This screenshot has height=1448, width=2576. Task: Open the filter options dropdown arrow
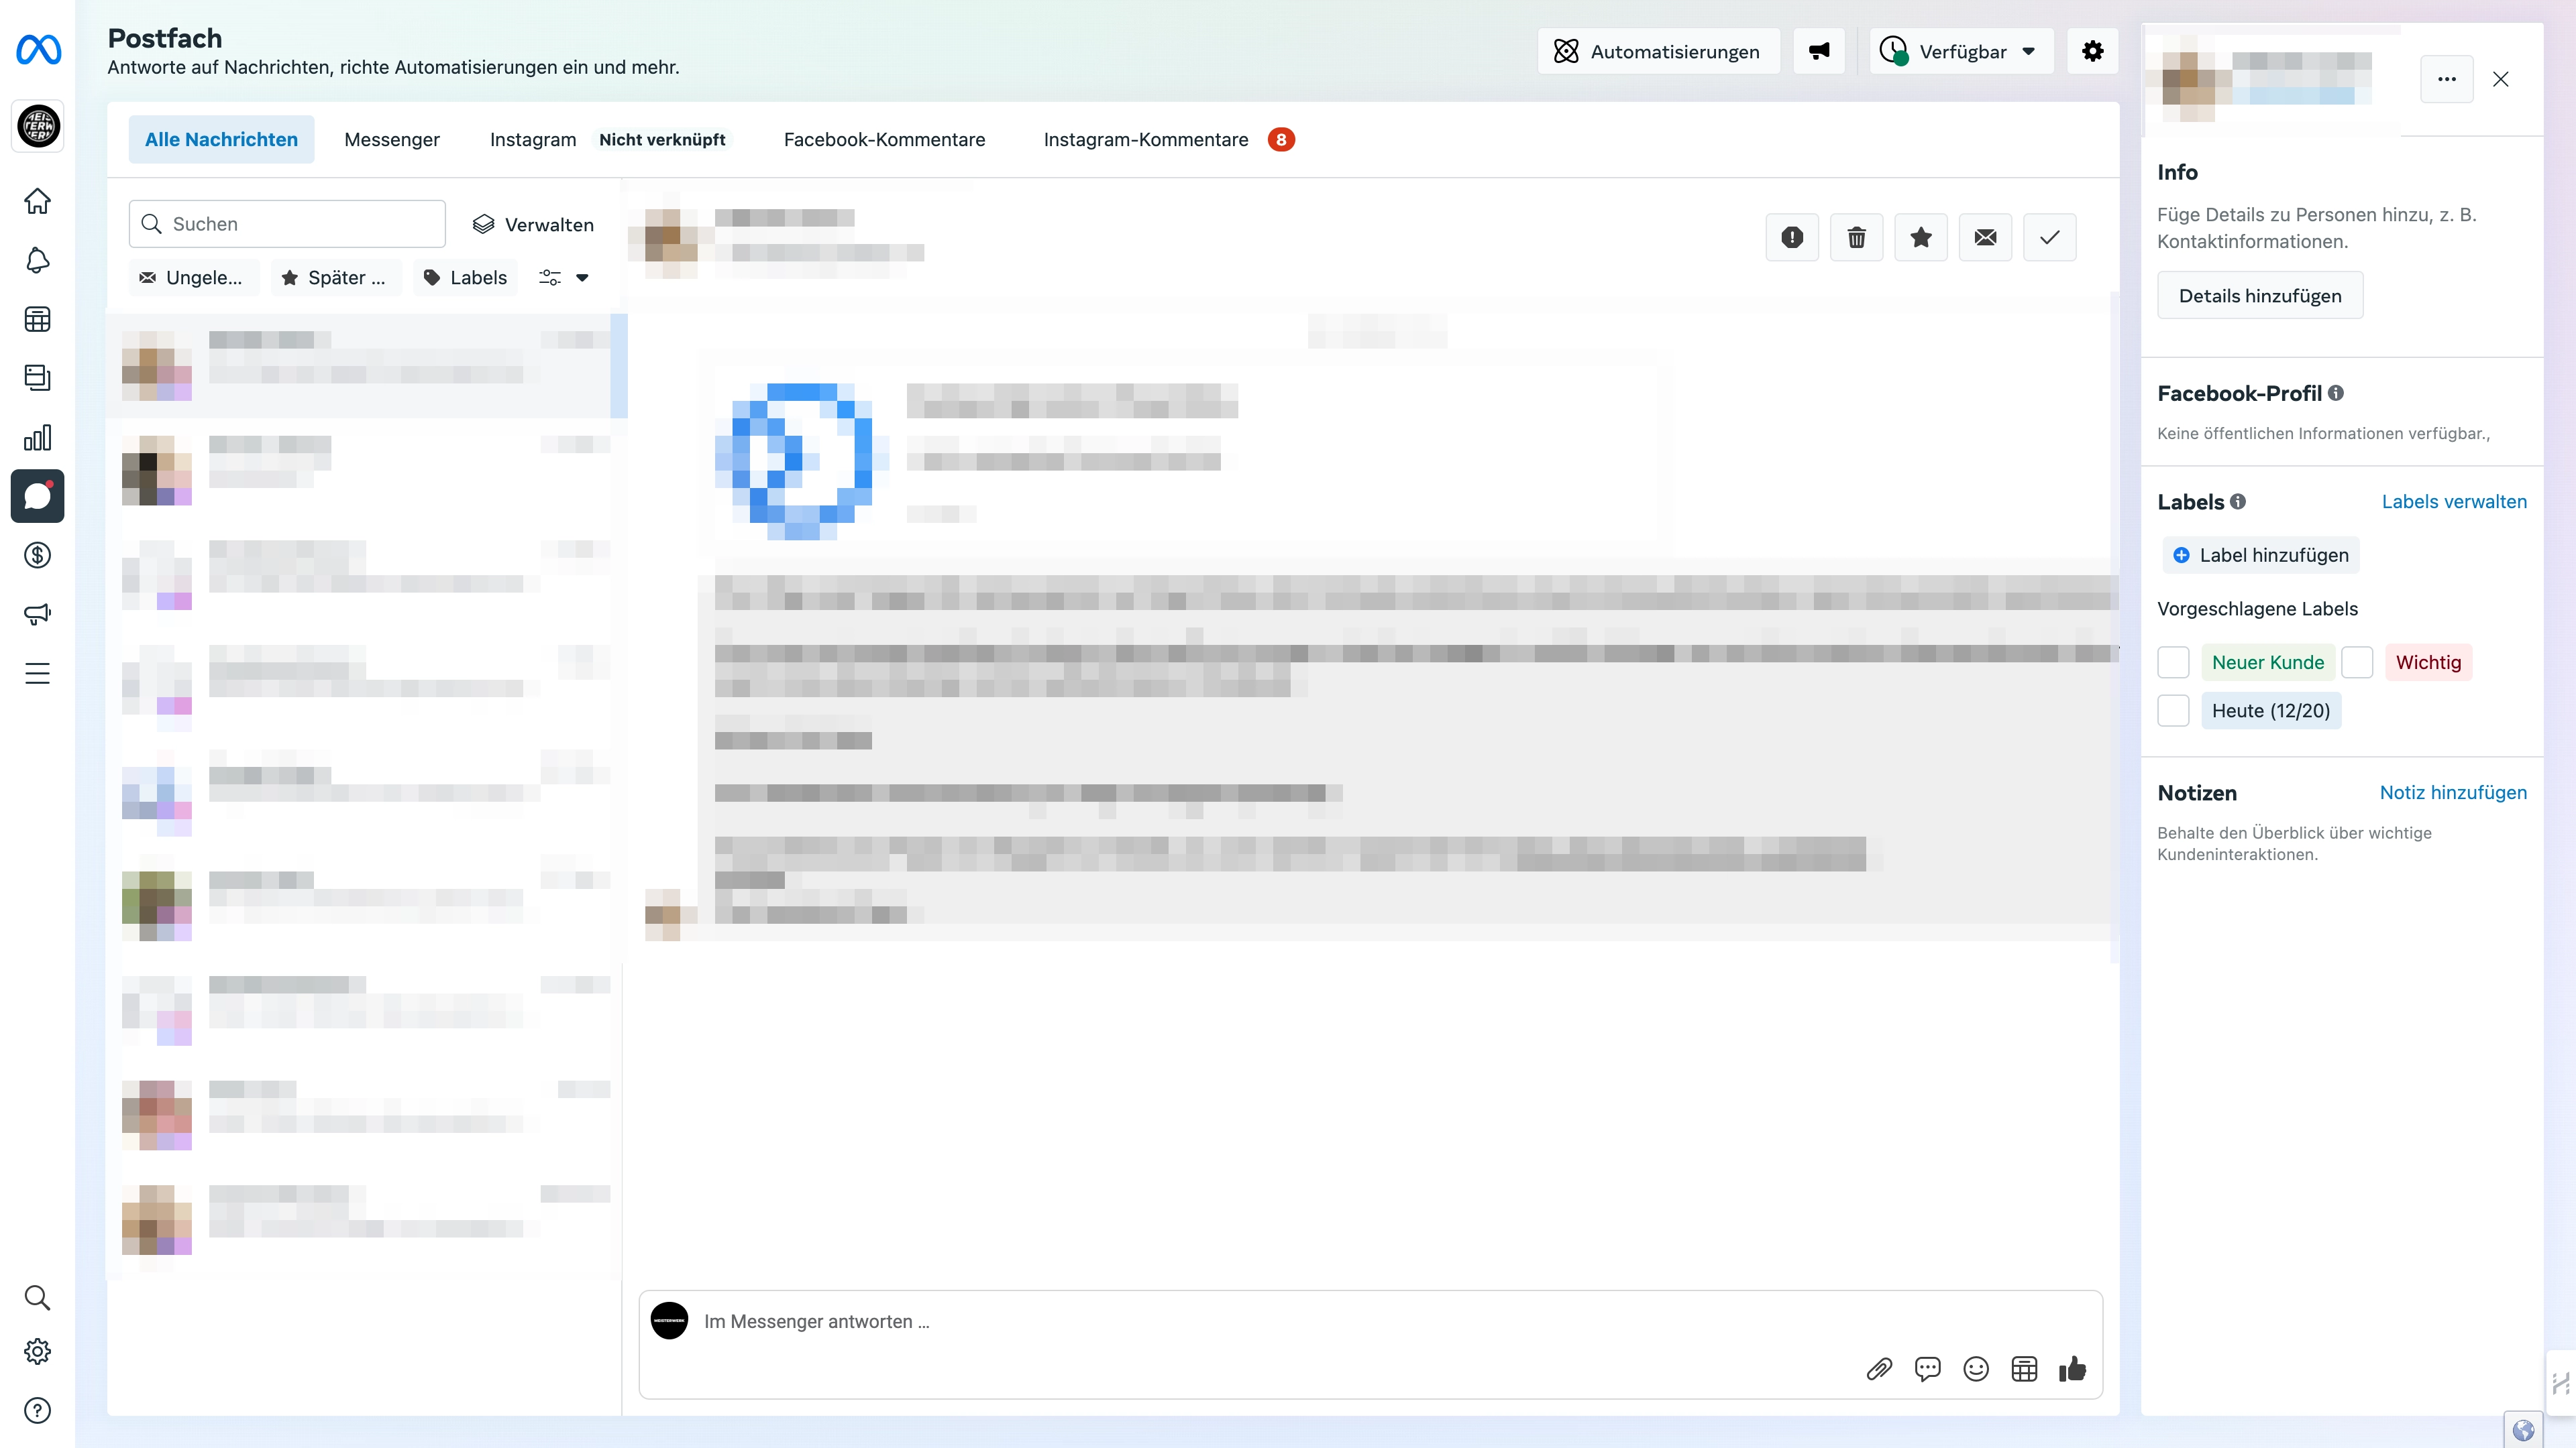click(582, 278)
